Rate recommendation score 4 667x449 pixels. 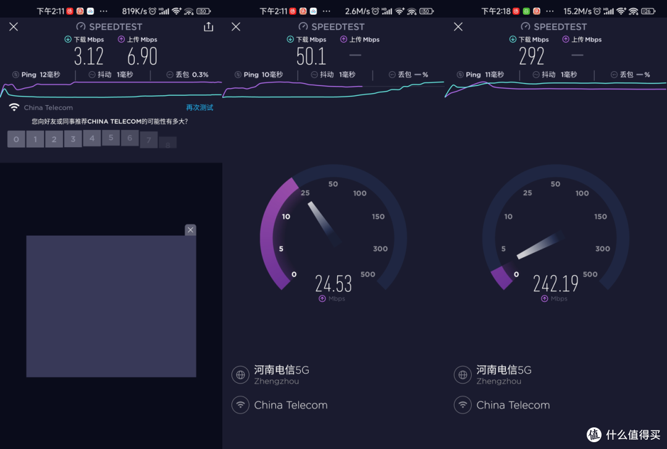tap(92, 139)
